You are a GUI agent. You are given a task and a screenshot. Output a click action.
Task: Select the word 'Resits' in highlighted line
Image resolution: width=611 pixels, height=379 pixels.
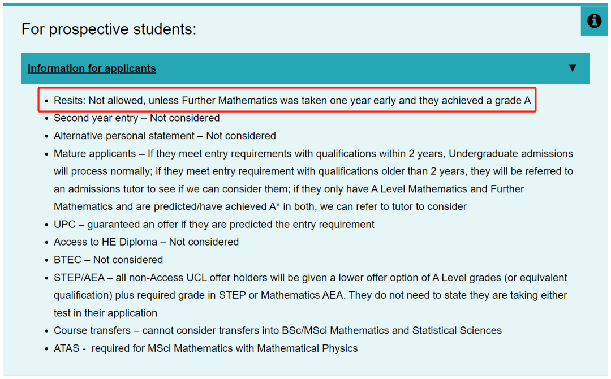pos(68,101)
